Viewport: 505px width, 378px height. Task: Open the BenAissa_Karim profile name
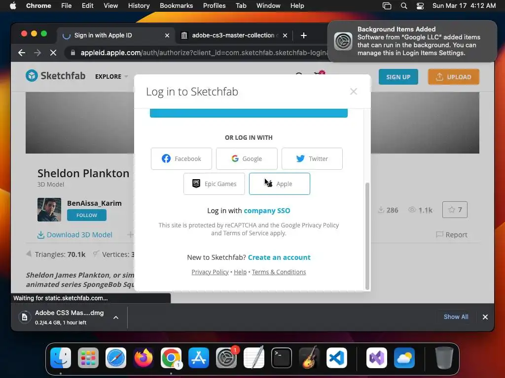94,203
